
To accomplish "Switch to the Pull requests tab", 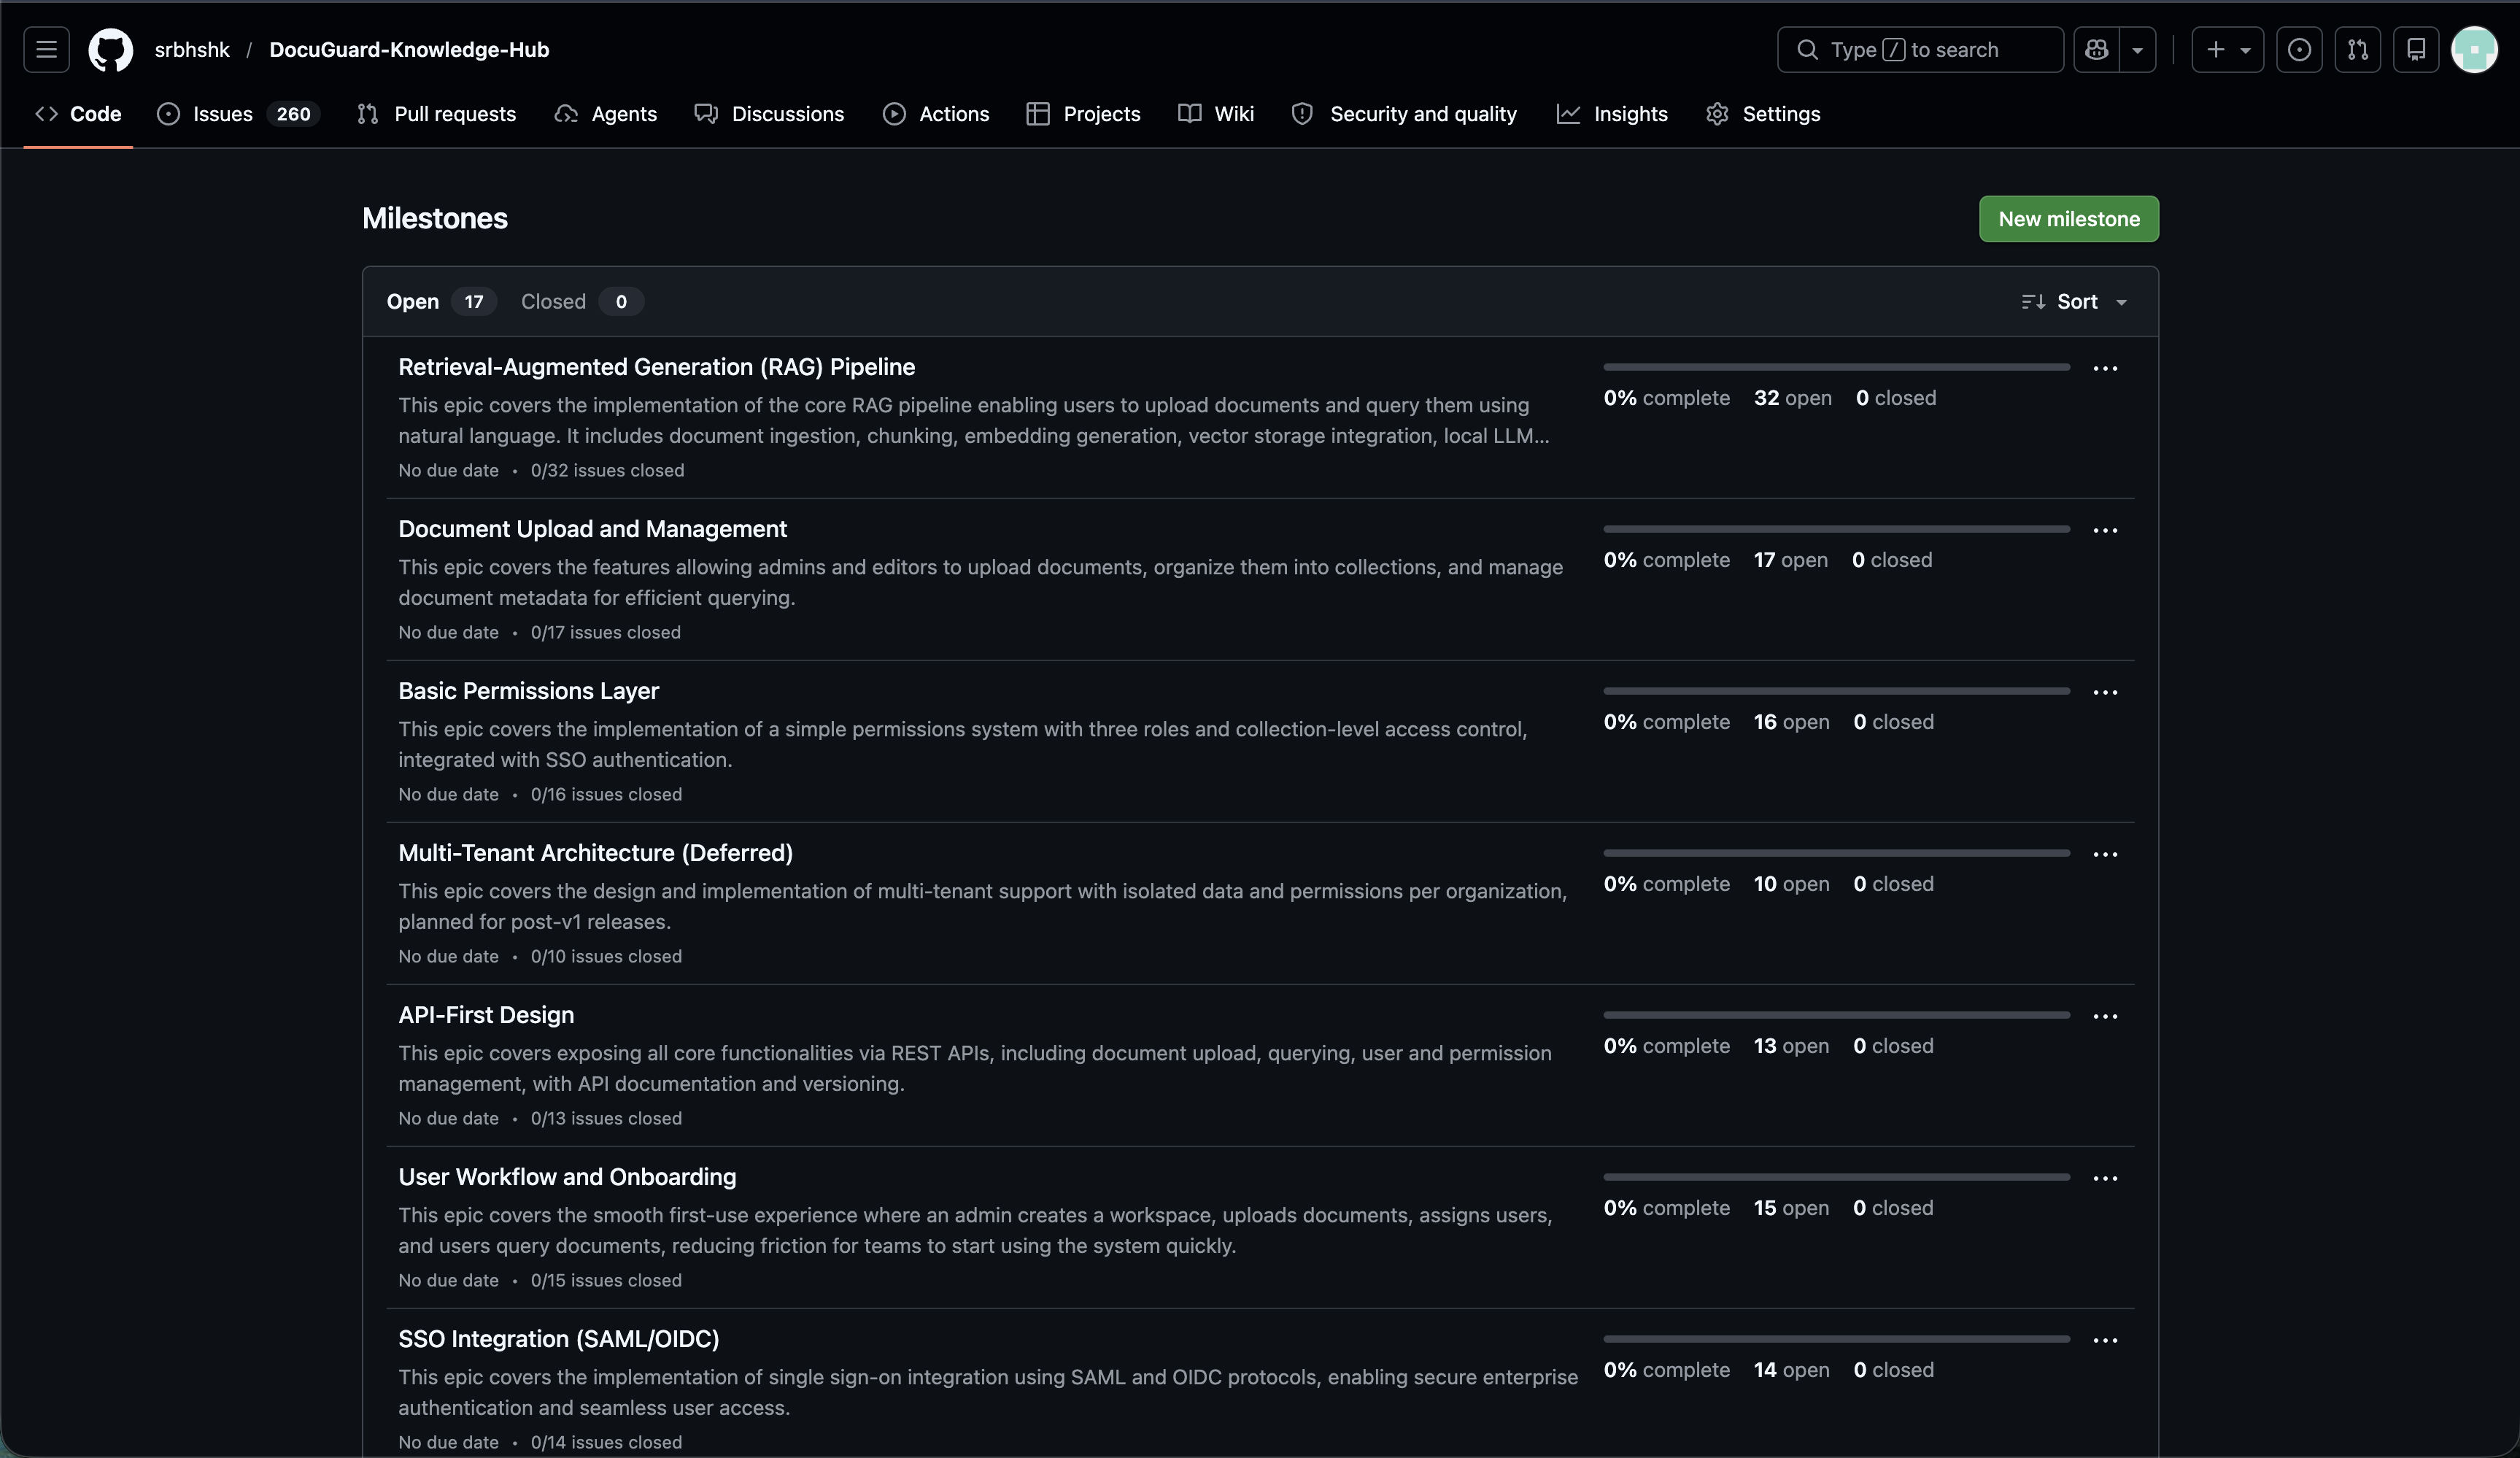I will pos(437,114).
